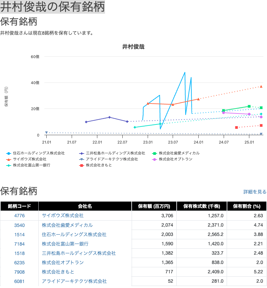Click the 保有額 (百万円) column header
Screen dimensions: 267x288
pos(154,206)
